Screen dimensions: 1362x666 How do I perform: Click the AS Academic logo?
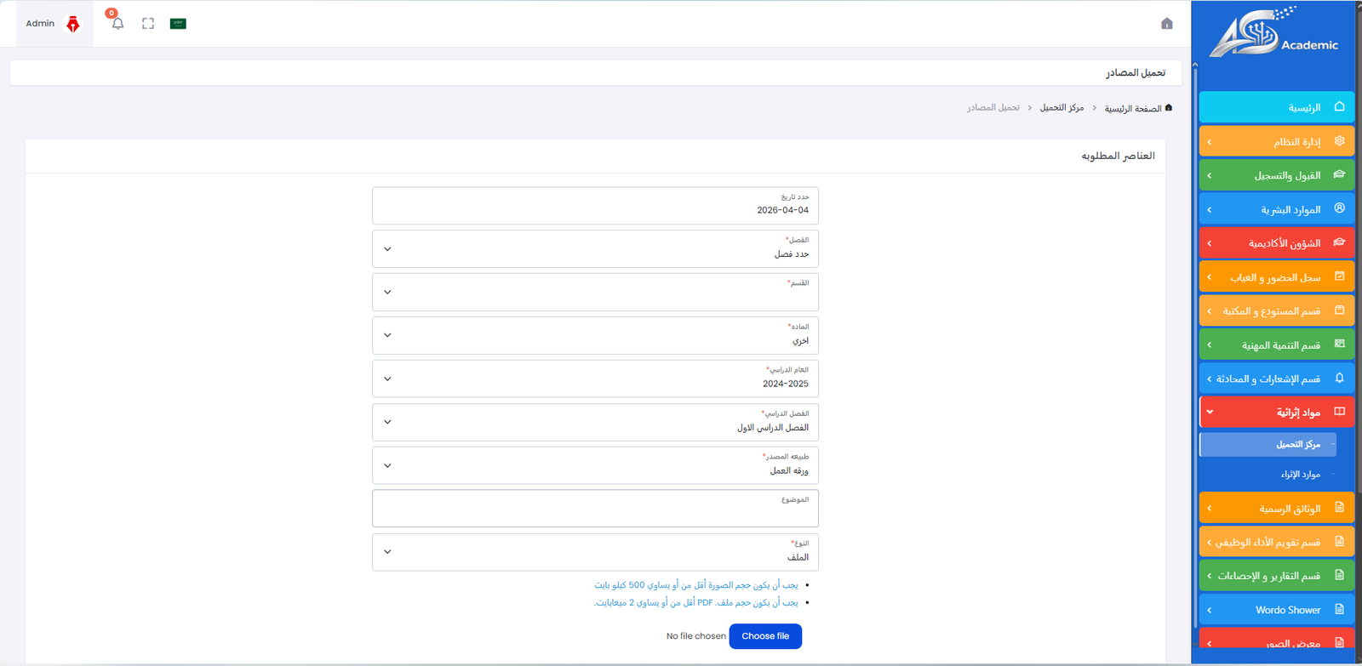point(1273,35)
